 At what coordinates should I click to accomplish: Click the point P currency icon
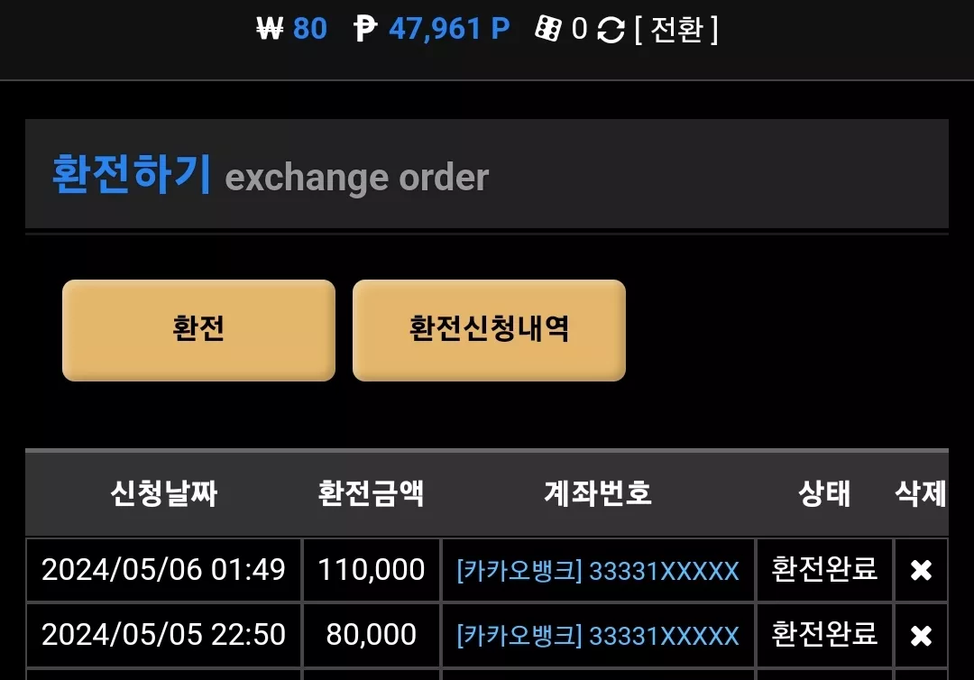click(x=365, y=29)
